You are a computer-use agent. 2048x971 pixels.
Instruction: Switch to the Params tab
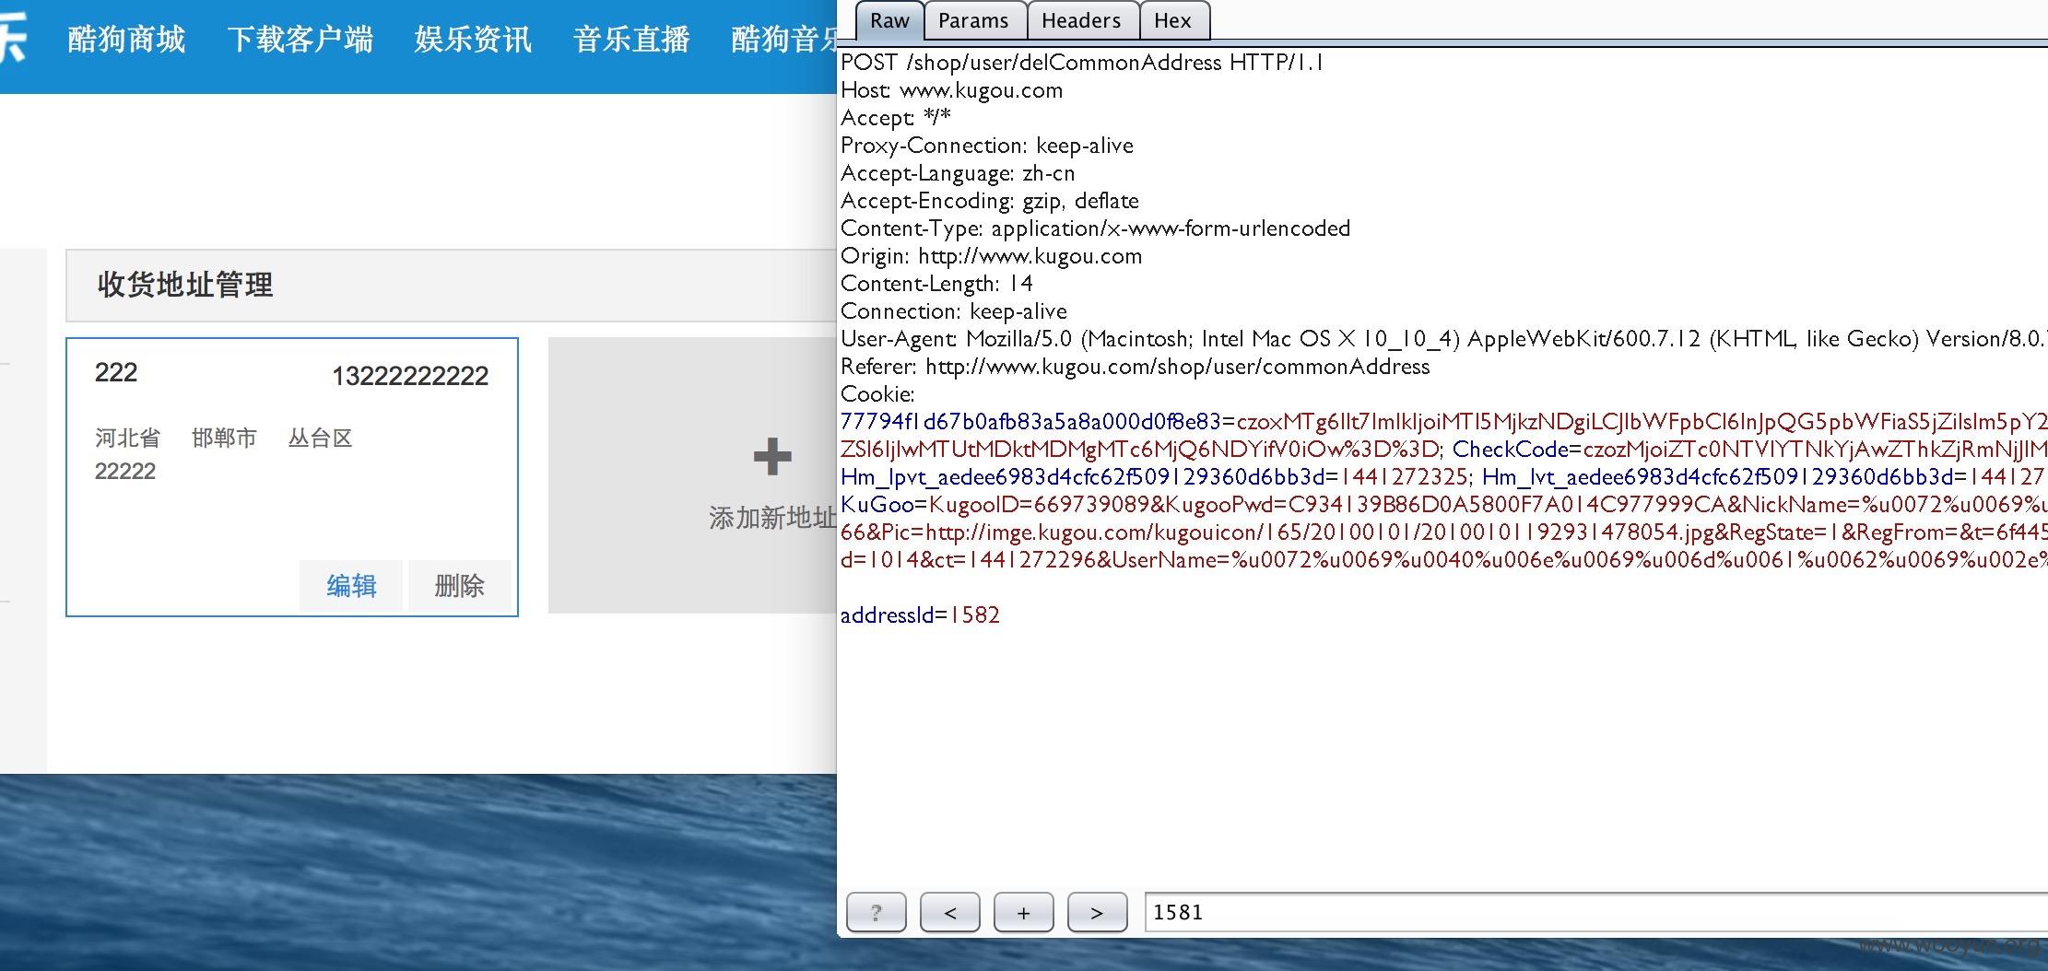tap(973, 20)
